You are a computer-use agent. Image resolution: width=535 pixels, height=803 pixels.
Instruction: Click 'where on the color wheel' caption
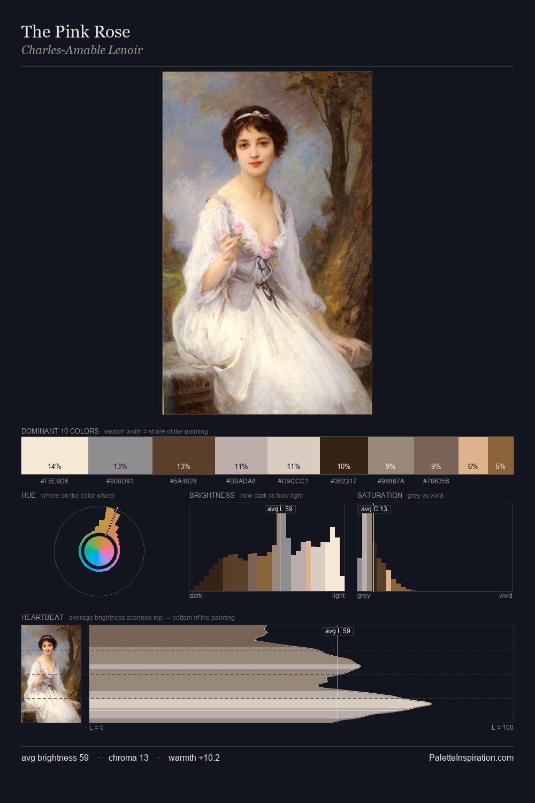click(78, 496)
